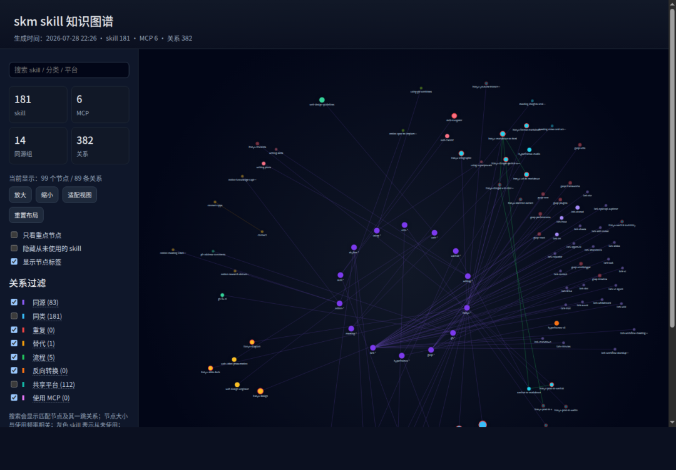Select the purple meeting-* group node
The height and width of the screenshot is (470, 676).
[351, 328]
